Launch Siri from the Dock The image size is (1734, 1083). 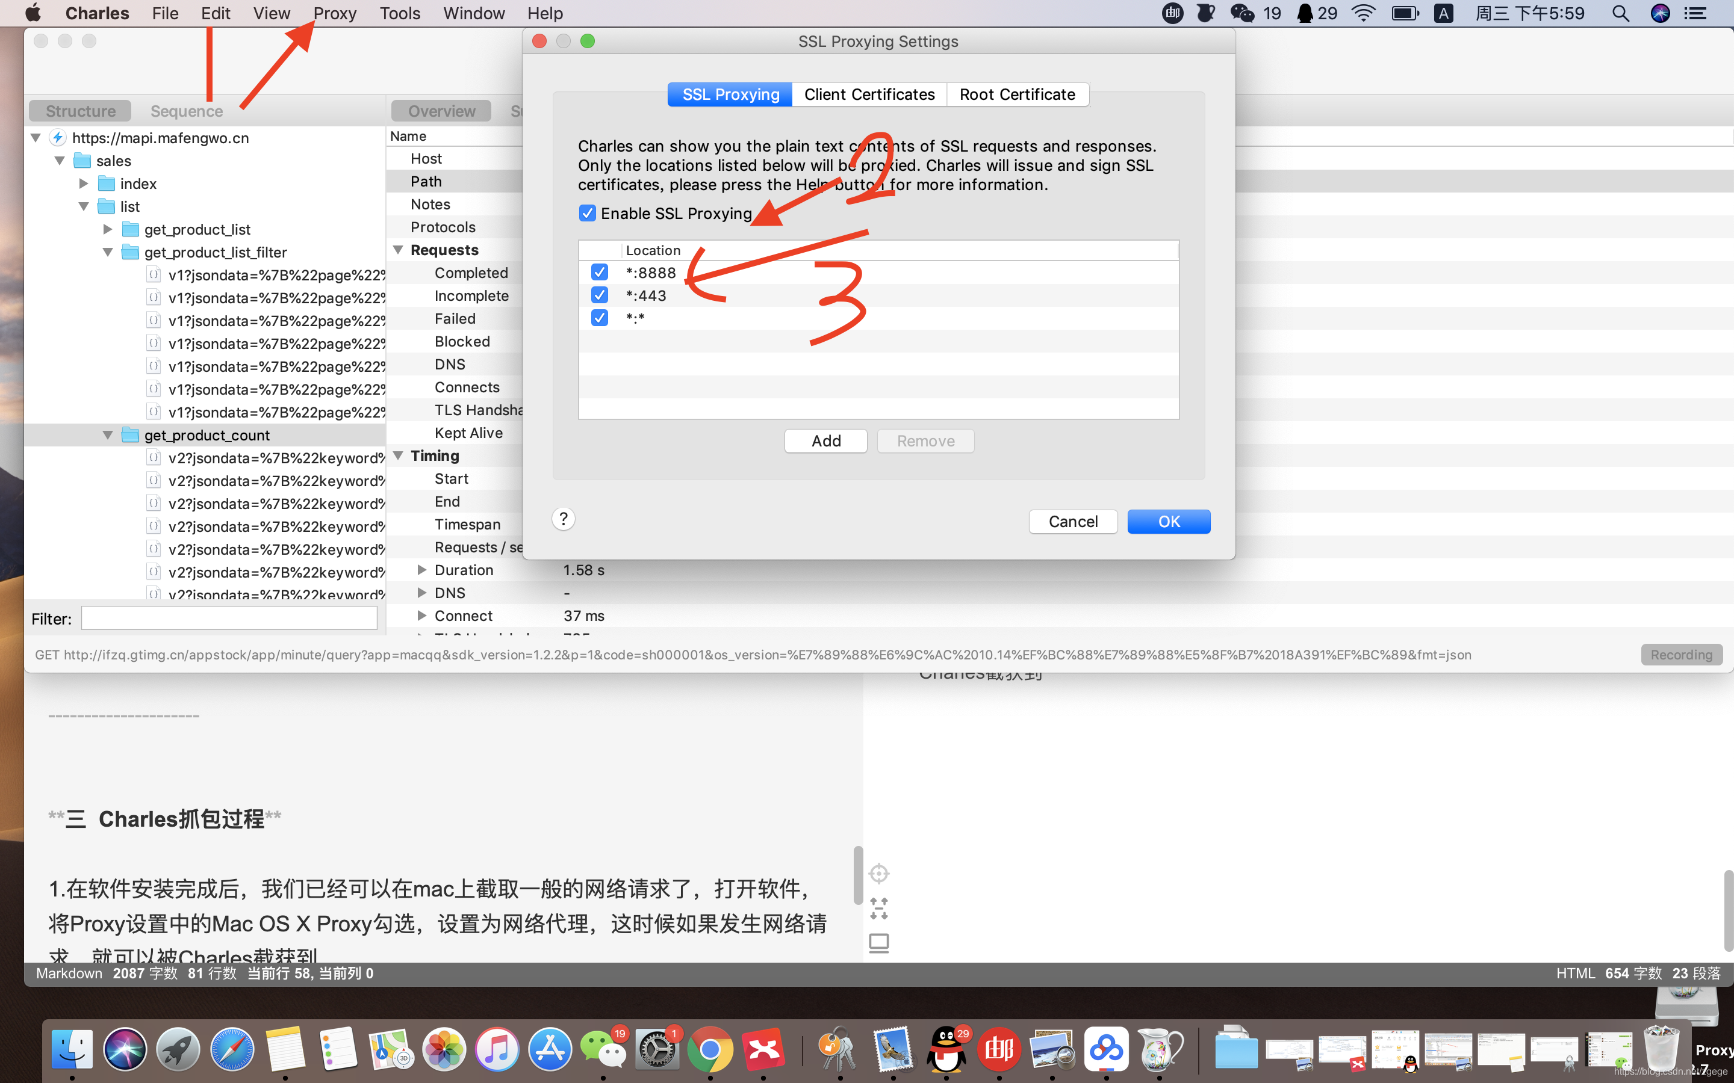(x=125, y=1049)
